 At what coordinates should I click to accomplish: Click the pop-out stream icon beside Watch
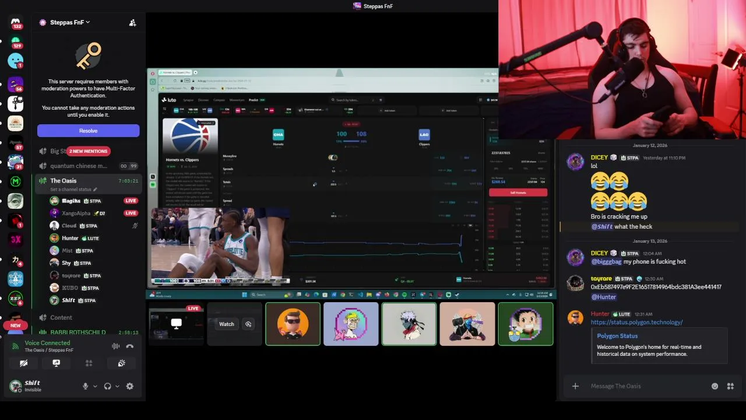[248, 324]
